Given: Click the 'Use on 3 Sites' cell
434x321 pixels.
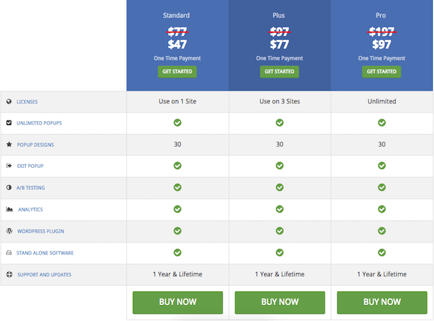Looking at the screenshot, I should coord(279,101).
